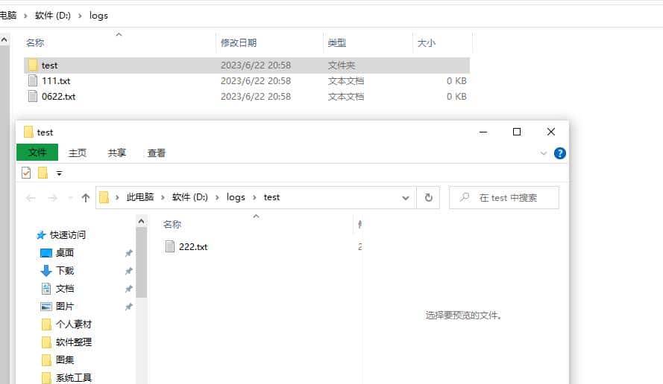Switch to the 主页 ribbon tab

coord(78,153)
